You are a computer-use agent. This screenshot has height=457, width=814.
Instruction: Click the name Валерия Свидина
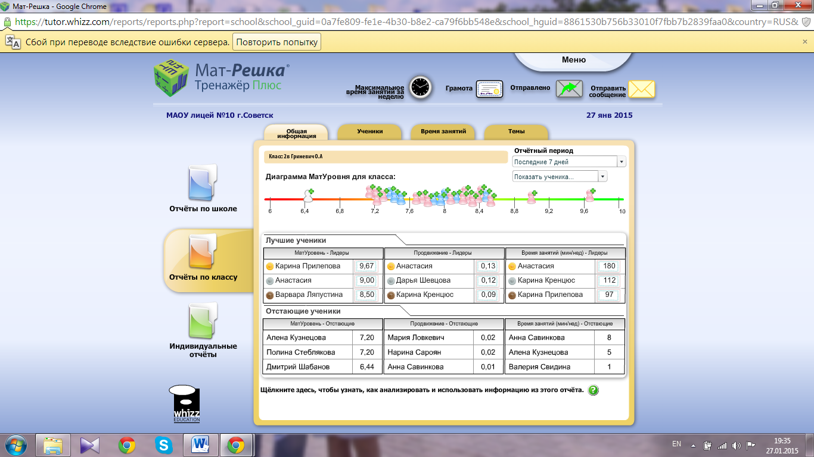(x=539, y=367)
